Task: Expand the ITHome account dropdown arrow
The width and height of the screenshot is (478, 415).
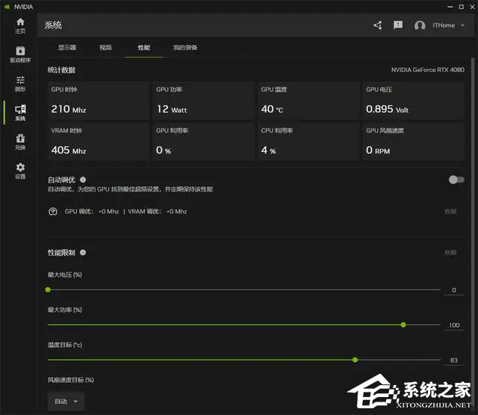Action: tap(462, 25)
